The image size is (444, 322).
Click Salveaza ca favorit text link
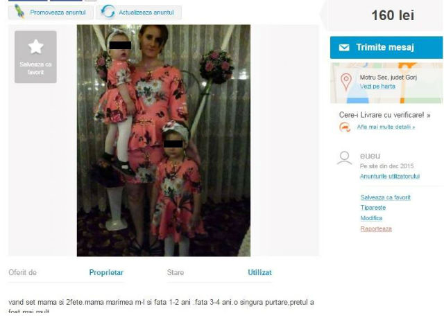tap(386, 197)
